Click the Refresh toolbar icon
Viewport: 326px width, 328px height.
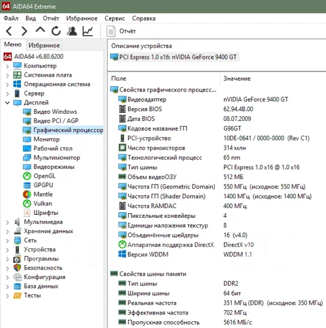coord(56,31)
